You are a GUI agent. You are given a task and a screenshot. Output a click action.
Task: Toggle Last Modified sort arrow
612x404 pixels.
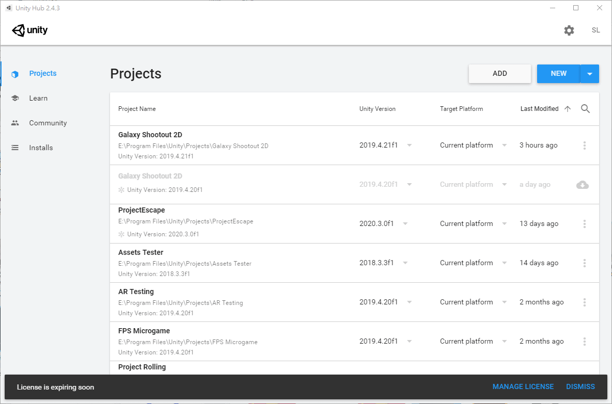click(568, 109)
